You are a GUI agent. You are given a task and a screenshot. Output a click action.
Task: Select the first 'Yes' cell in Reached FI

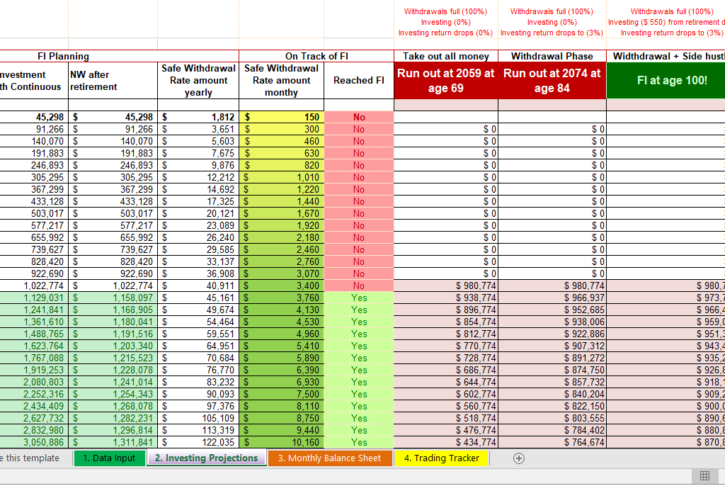pyautogui.click(x=359, y=298)
